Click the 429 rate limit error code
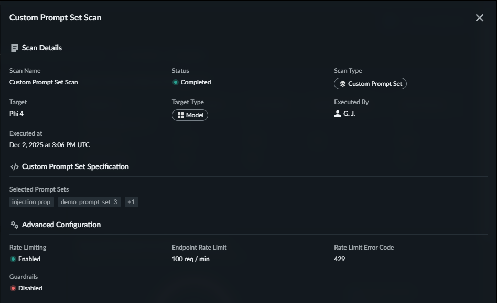Screen dimensions: 497x303 click(339, 259)
